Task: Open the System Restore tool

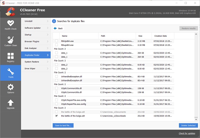Action: (36, 62)
